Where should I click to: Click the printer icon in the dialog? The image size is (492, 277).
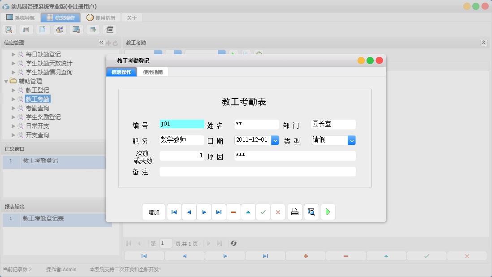pos(294,212)
